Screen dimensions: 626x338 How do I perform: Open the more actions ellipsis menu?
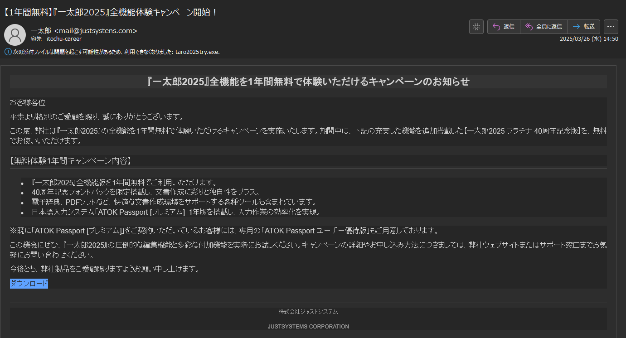pos(611,27)
